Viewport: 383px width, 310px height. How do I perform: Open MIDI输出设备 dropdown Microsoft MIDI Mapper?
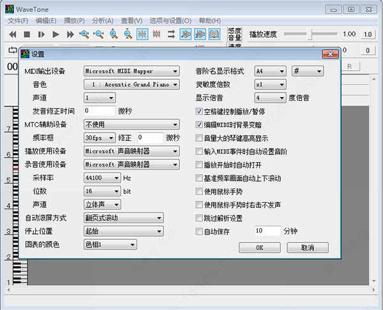[131, 71]
